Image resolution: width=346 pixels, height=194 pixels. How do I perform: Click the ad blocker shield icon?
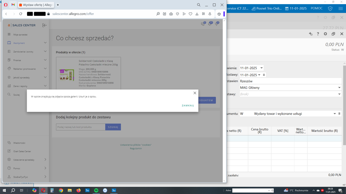point(177,14)
